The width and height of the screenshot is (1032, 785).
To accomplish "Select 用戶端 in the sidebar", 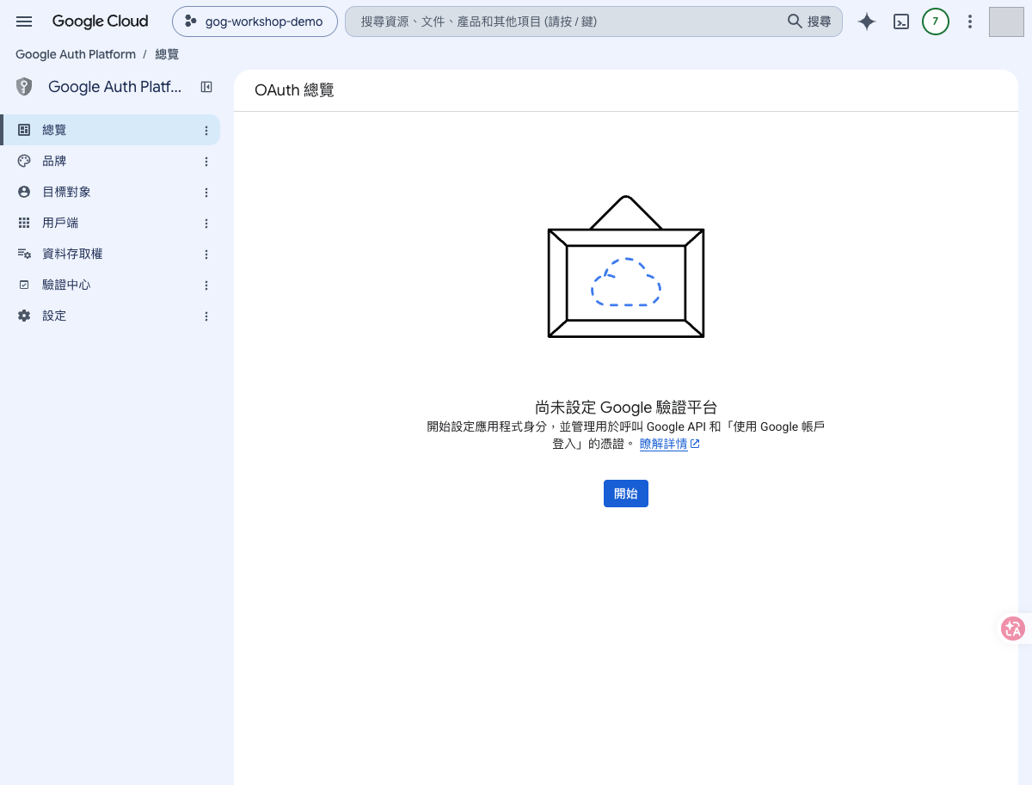I will tap(110, 223).
